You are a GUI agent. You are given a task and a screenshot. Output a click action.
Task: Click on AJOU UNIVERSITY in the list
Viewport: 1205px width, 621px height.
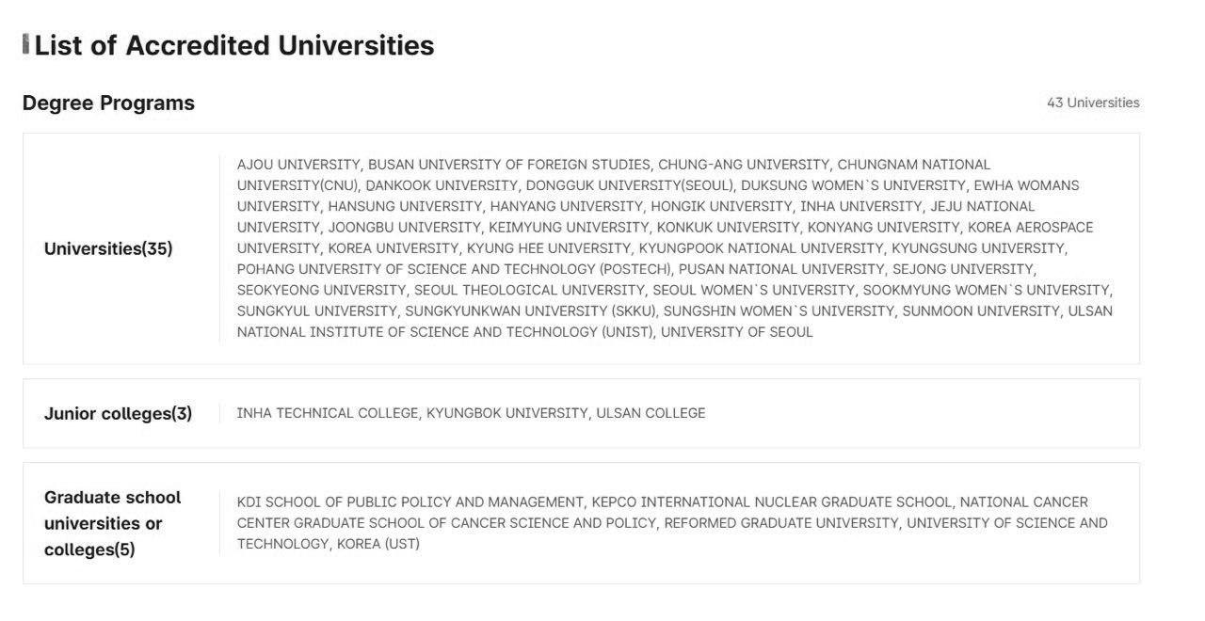(x=297, y=165)
